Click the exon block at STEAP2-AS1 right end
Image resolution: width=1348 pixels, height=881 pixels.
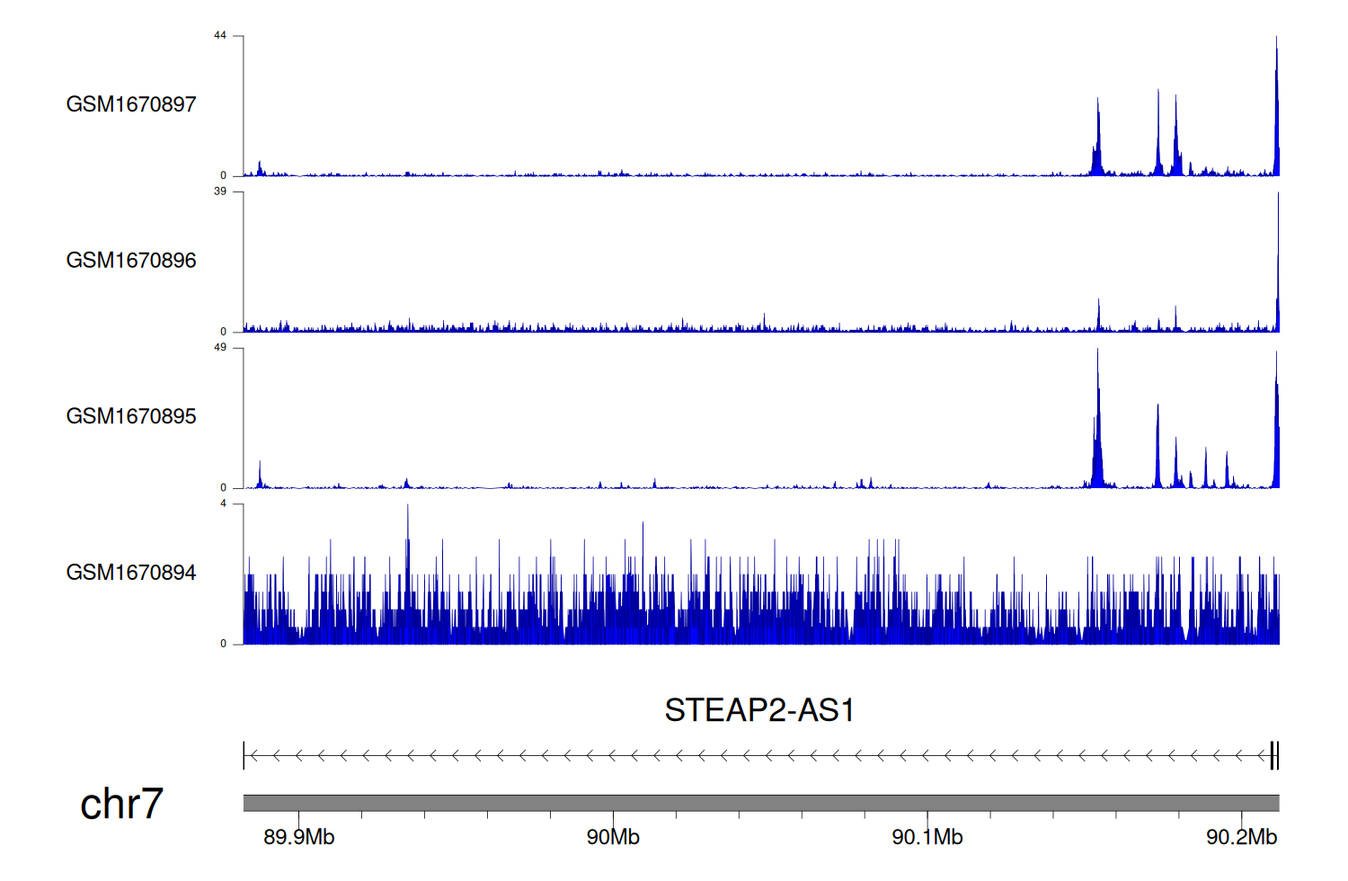[x=1273, y=756]
